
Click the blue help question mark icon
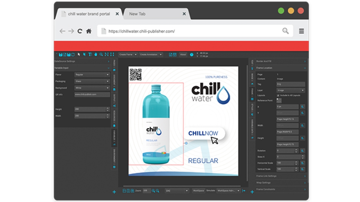tap(192, 55)
